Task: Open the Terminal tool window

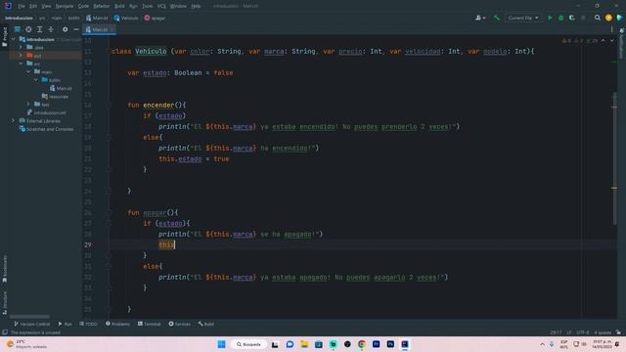Action: pyautogui.click(x=149, y=324)
